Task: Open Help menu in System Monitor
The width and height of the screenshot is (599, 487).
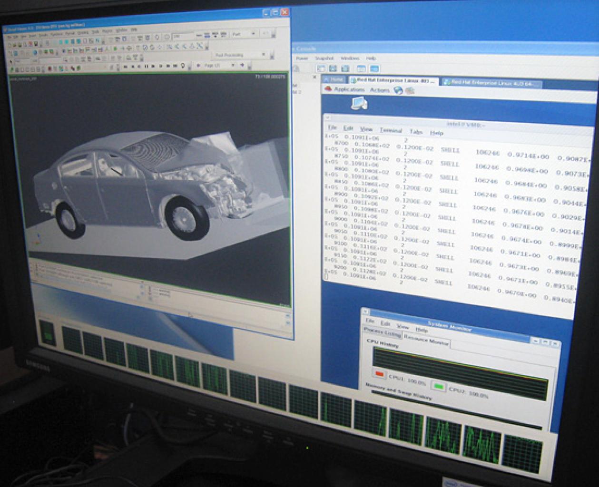Action: coord(422,330)
